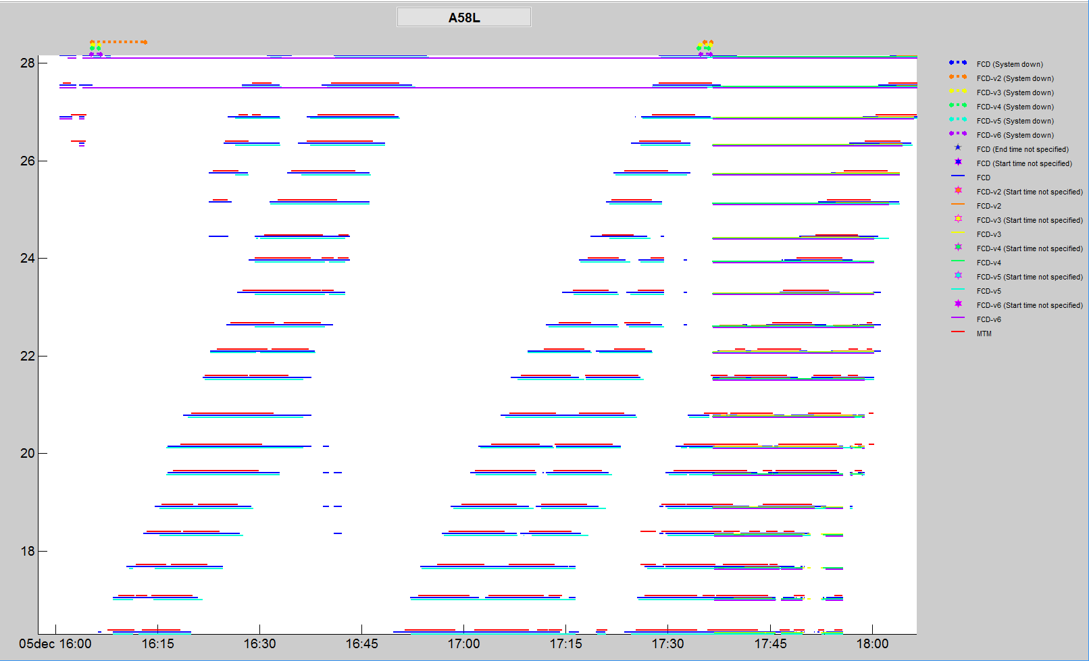Click the A58L title button
Image resolution: width=1089 pixels, height=661 pixels.
464,18
